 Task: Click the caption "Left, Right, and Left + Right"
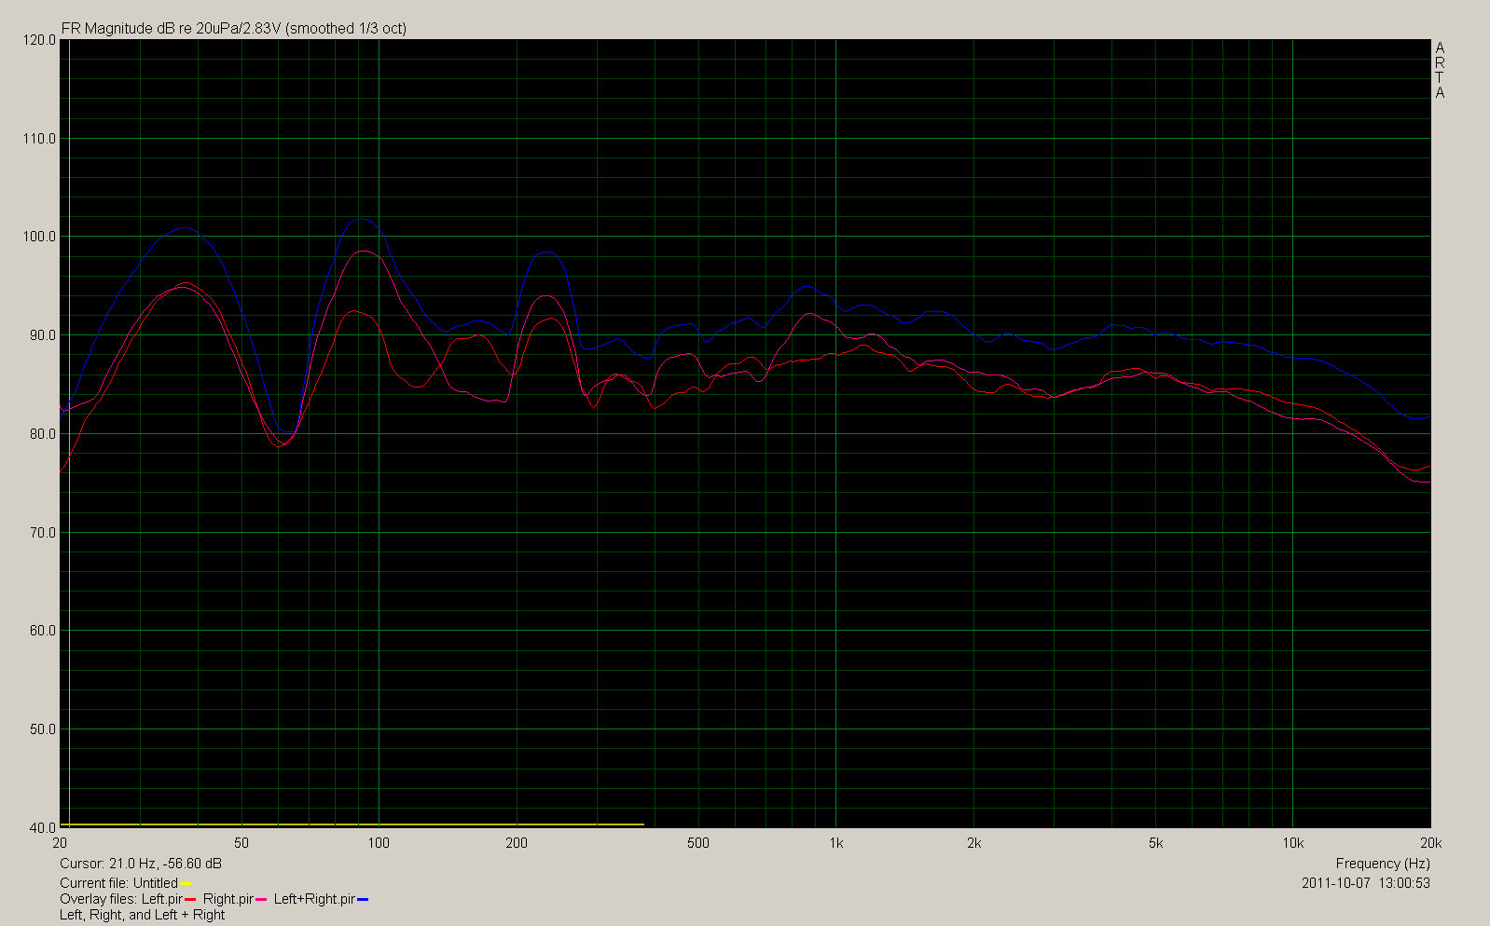point(143,915)
